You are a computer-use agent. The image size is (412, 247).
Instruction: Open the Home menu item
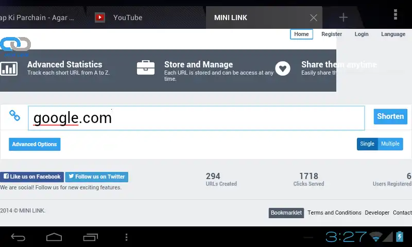[x=301, y=34]
